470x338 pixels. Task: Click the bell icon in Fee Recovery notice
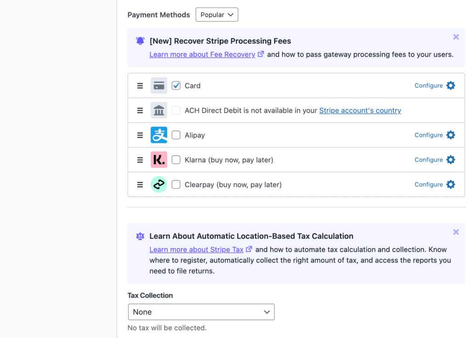[140, 41]
